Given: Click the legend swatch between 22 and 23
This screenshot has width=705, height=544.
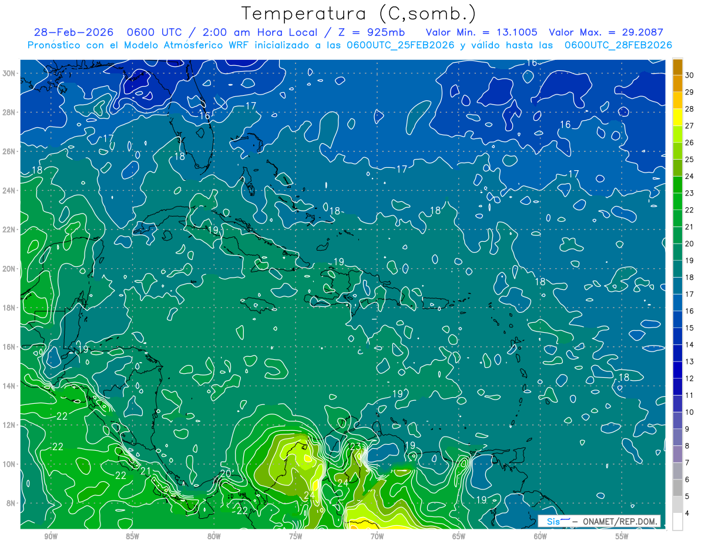Looking at the screenshot, I should (677, 201).
